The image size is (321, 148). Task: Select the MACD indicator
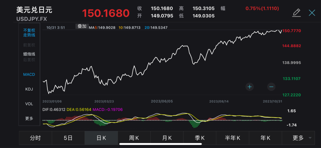coord(29,75)
